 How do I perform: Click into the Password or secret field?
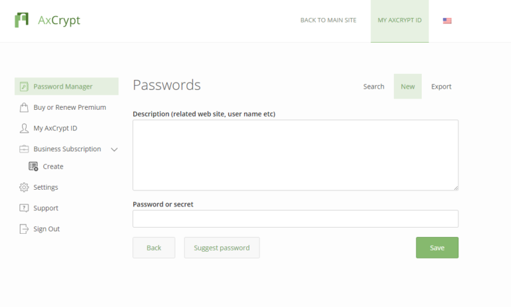[x=295, y=219]
